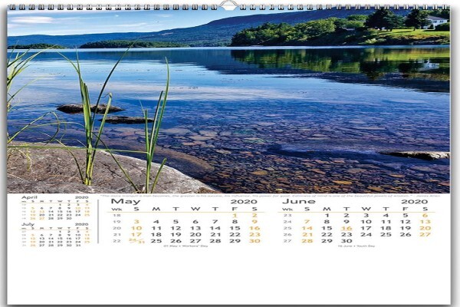Select Saturday May 2
This screenshot has width=460, height=307.
pos(255,216)
